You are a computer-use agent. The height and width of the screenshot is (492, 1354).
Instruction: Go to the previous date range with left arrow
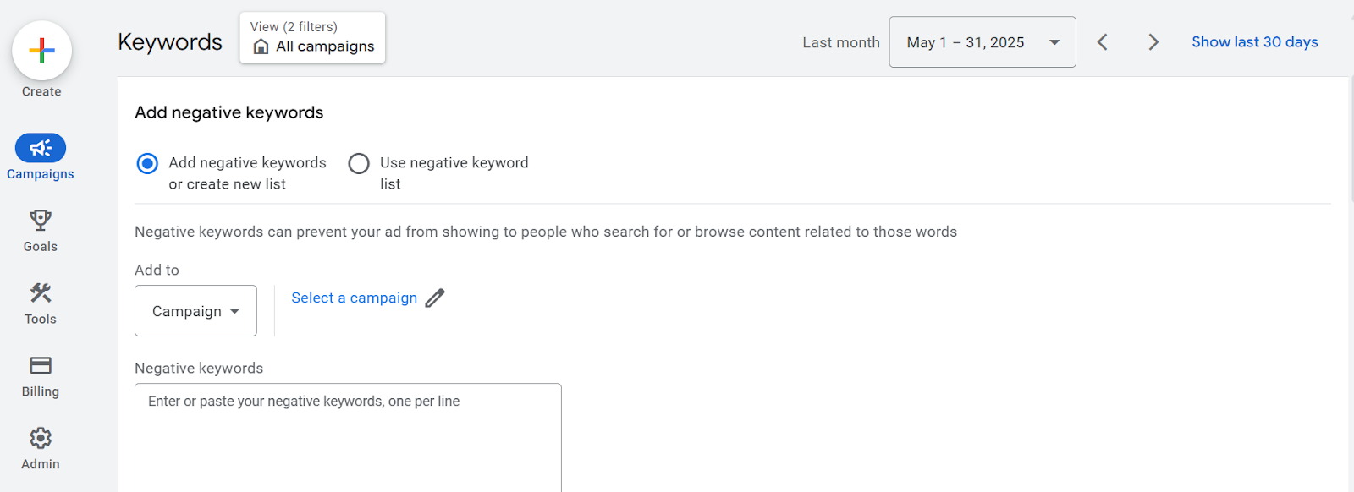click(1102, 42)
